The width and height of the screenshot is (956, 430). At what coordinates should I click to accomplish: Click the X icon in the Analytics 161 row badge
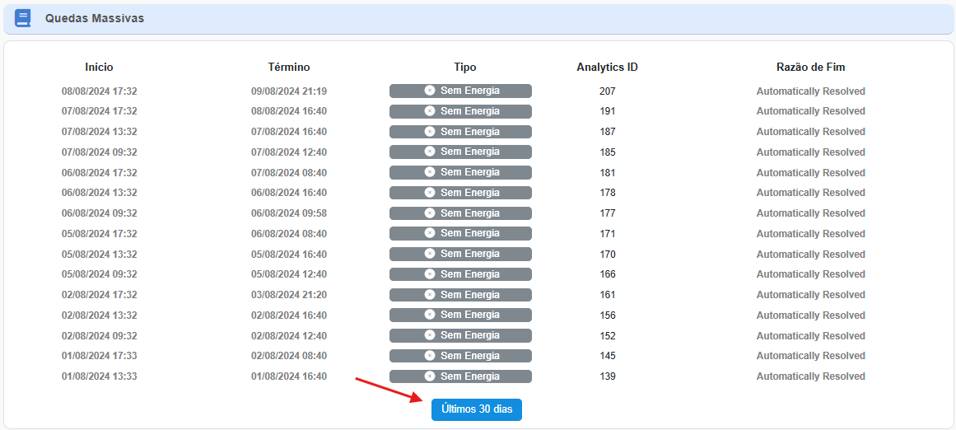430,295
